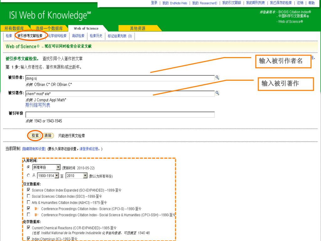Click the 检索 search button
This screenshot has width=321, height=241.
35,136
